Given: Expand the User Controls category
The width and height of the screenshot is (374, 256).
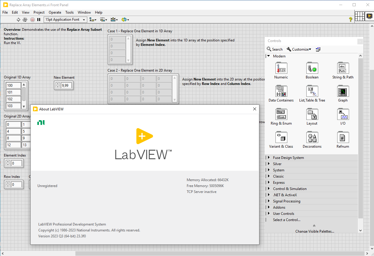Looking at the screenshot, I should [x=268, y=214].
